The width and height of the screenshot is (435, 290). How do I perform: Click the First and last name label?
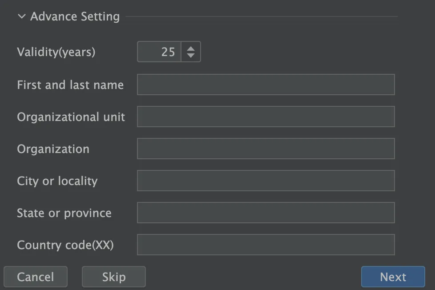[70, 85]
